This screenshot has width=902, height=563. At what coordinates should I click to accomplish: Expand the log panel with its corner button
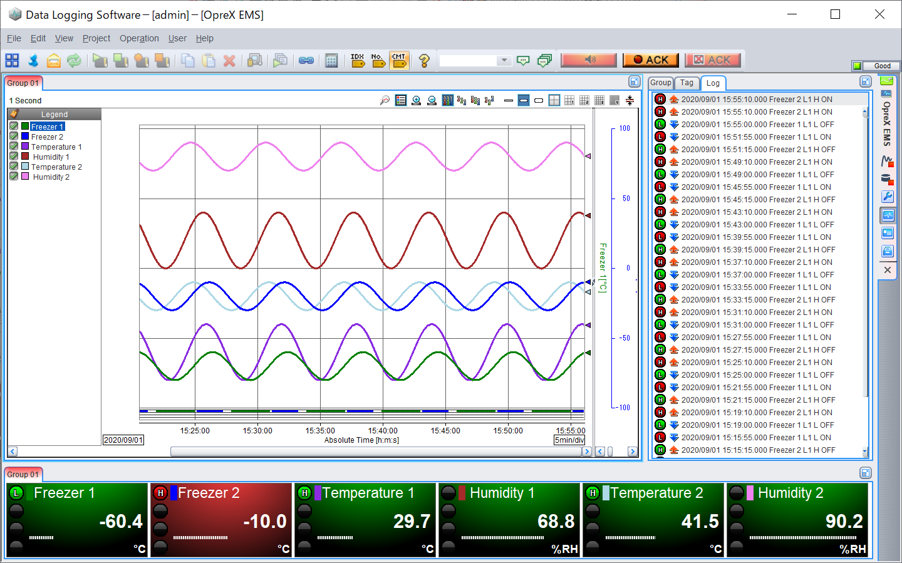[x=866, y=82]
